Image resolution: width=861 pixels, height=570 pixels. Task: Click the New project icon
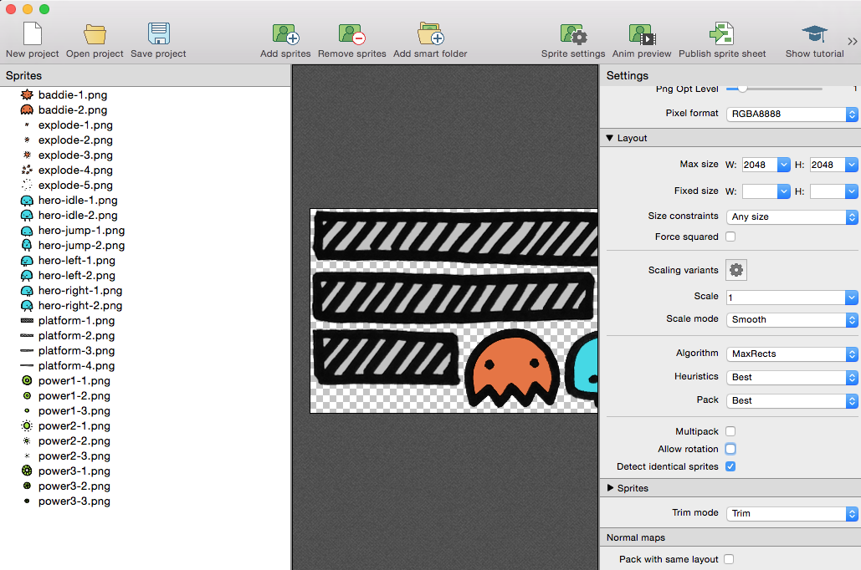[x=33, y=34]
